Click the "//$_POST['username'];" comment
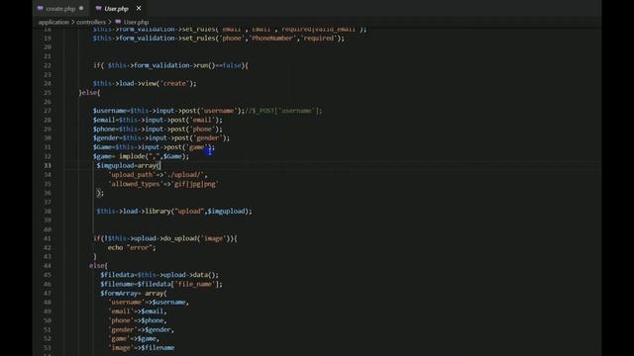634x356 pixels. tap(284, 111)
